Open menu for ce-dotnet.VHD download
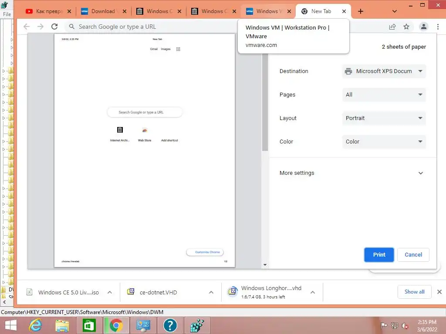The image size is (446, 334). tap(211, 292)
